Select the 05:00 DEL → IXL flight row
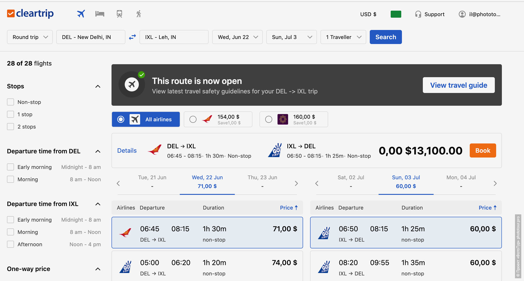Viewport: 524px width, 281px height. click(207, 266)
